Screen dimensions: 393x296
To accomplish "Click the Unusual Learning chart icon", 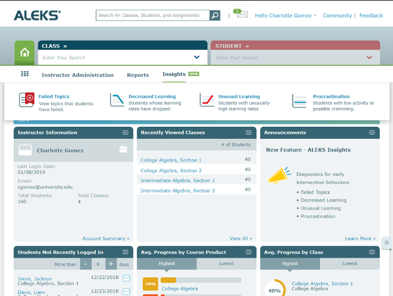I will coord(207,99).
